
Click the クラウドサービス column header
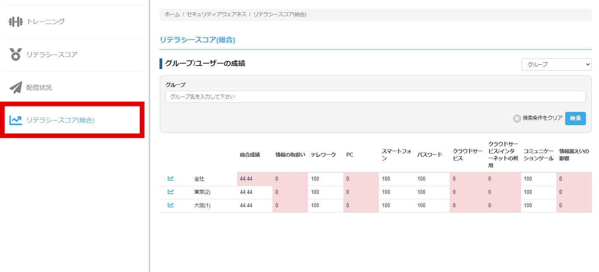(x=468, y=155)
